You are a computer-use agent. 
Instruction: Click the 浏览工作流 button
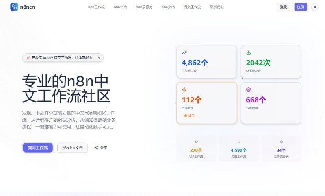[38, 148]
